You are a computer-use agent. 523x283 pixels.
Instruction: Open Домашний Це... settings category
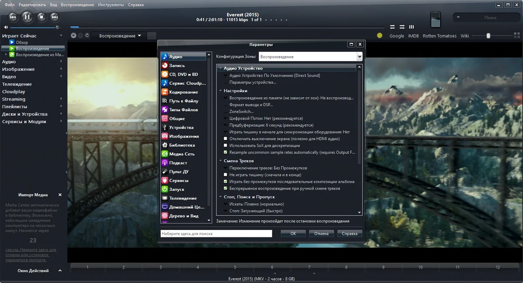[183, 207]
